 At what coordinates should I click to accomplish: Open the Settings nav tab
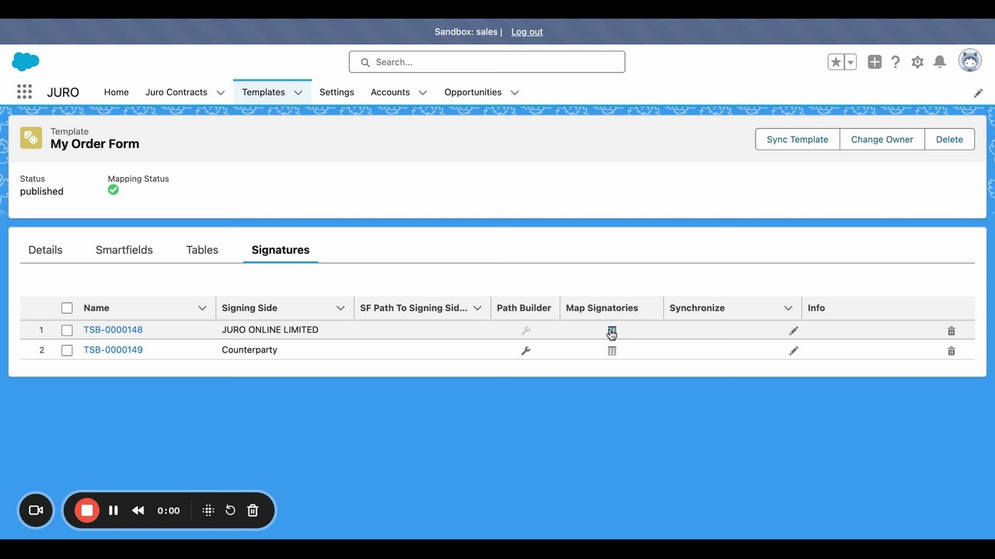(x=337, y=92)
